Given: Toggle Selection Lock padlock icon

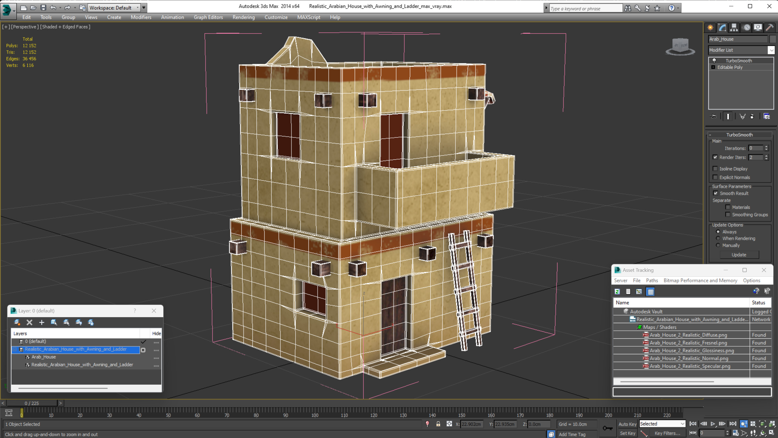Looking at the screenshot, I should [438, 424].
